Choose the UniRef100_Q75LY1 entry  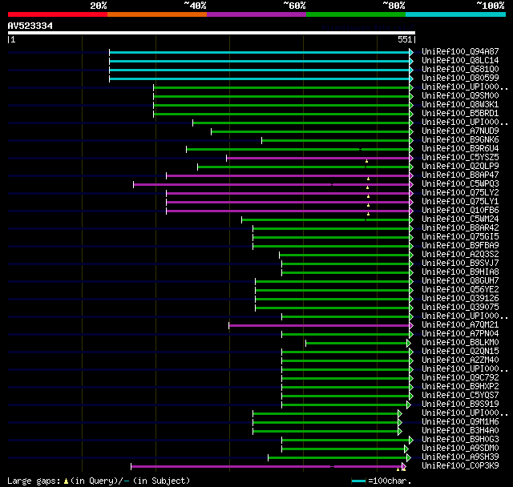tap(460, 201)
